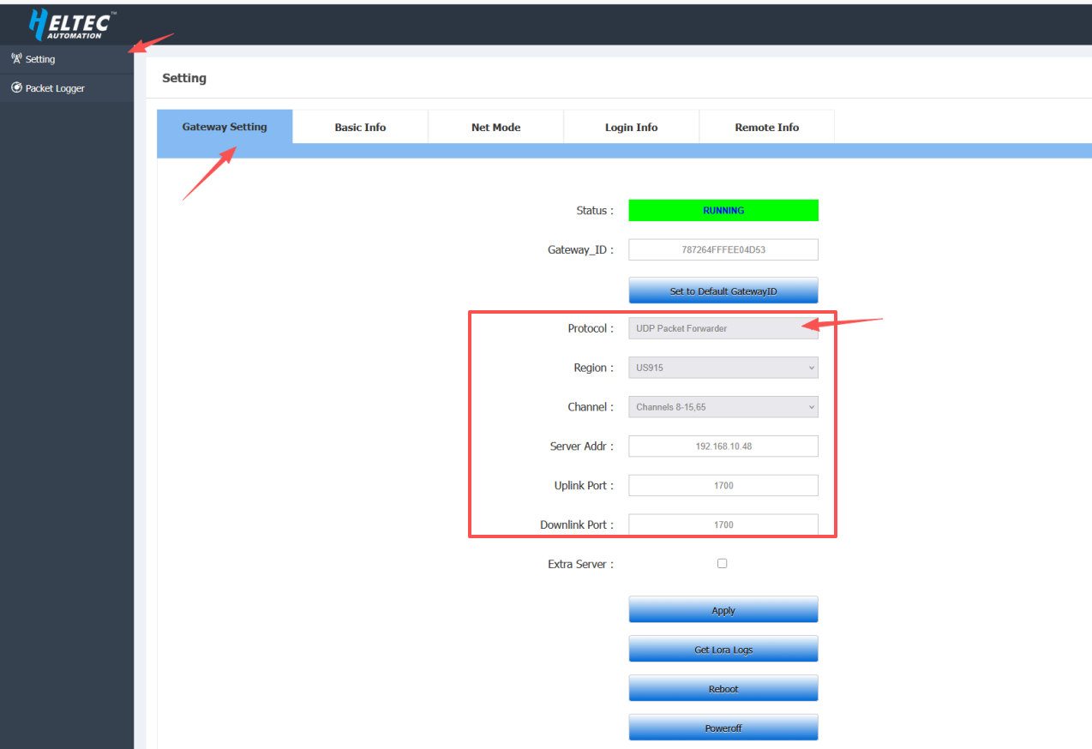Select the Remote Info tab
The height and width of the screenshot is (749, 1092).
(x=766, y=127)
